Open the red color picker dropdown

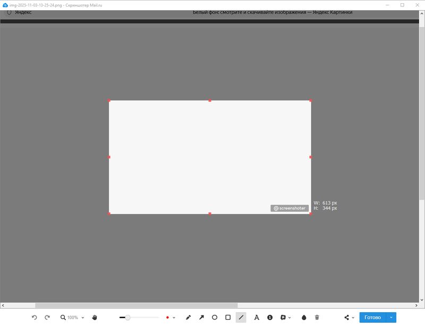click(170, 317)
